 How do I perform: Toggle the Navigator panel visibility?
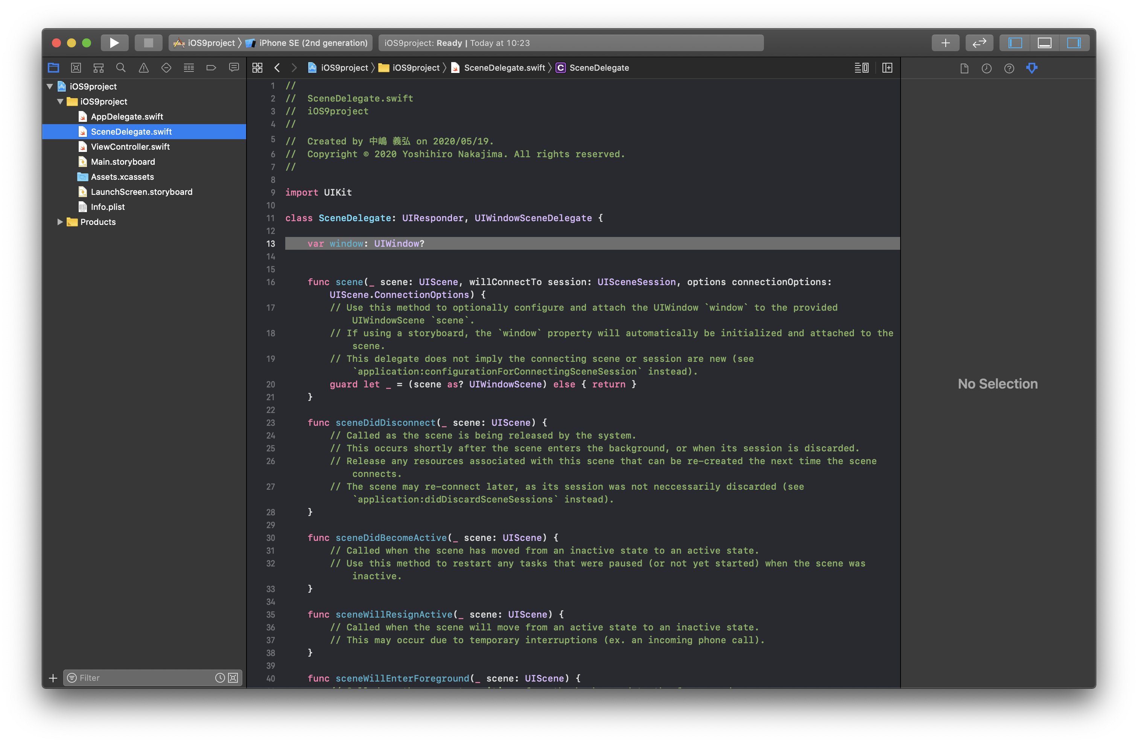pos(1015,43)
